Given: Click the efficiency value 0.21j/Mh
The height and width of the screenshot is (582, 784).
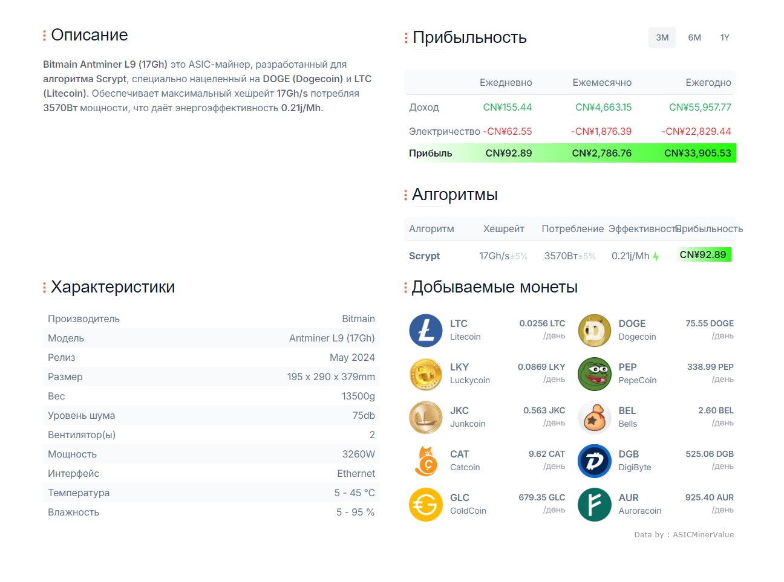Looking at the screenshot, I should [630, 256].
